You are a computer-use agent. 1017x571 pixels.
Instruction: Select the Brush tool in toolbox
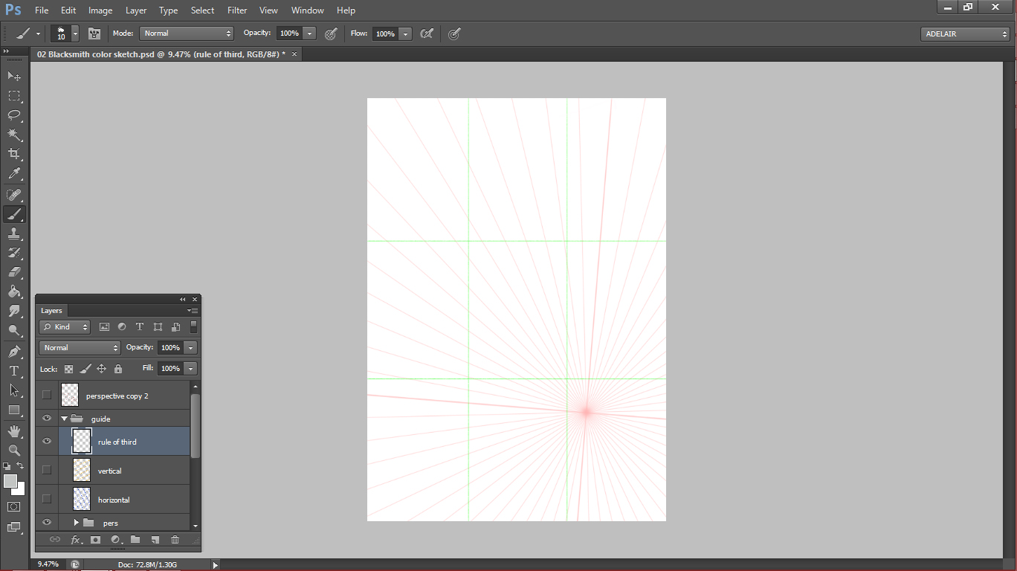point(14,214)
